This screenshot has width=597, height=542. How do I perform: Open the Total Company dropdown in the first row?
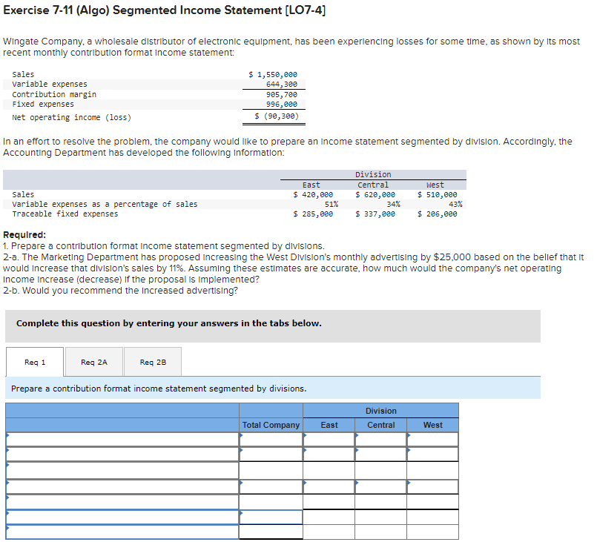tap(242, 437)
